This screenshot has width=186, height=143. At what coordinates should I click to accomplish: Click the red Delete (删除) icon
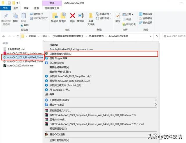tap(72, 16)
